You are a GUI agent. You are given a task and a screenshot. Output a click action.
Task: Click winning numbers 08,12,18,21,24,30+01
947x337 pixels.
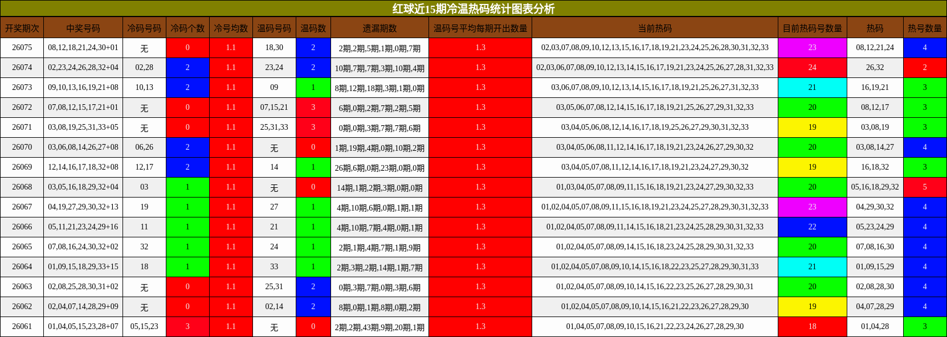click(83, 48)
